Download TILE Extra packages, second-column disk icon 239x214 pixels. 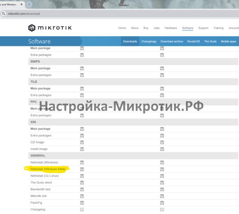[162, 95]
